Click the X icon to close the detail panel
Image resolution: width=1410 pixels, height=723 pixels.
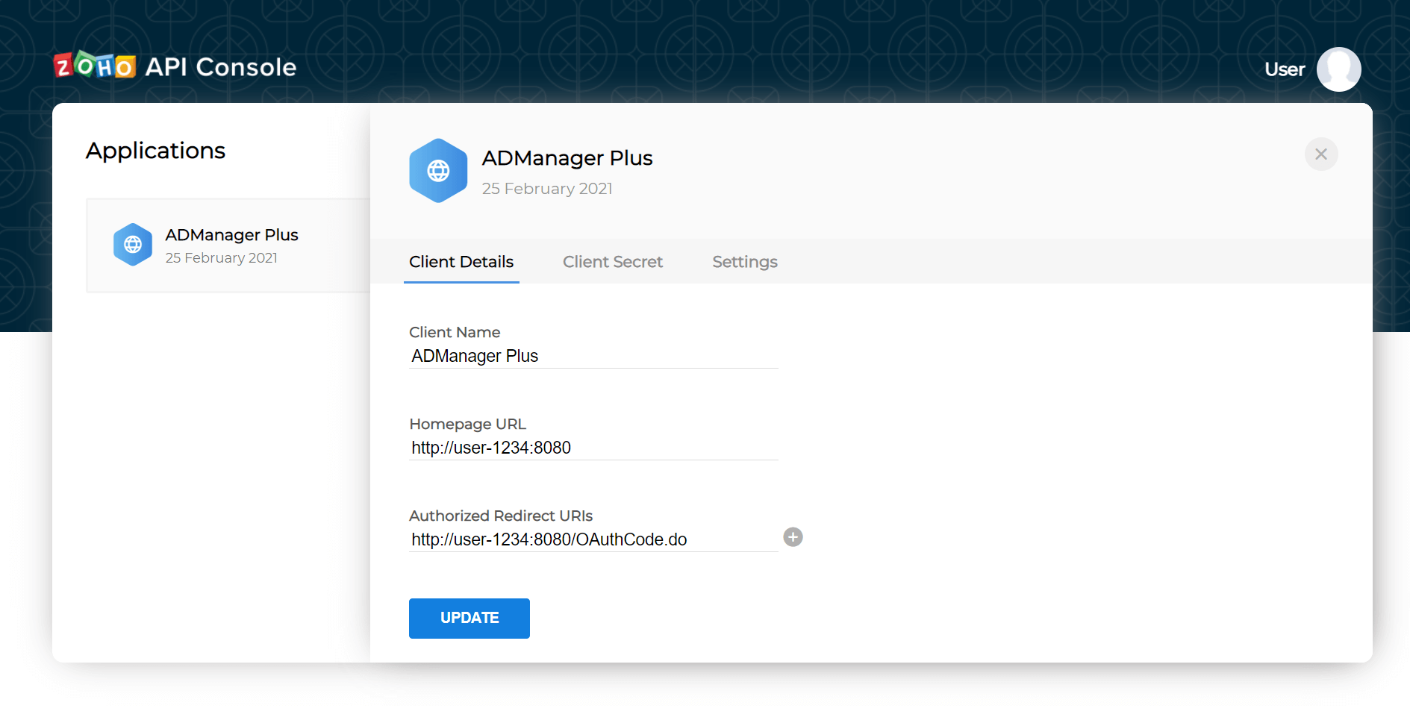1320,154
